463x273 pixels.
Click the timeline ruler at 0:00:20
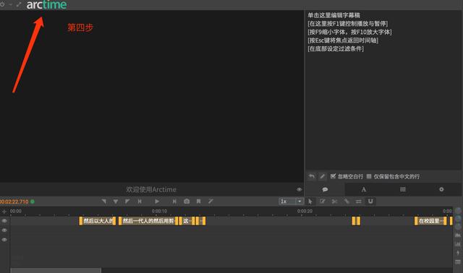pyautogui.click(x=305, y=211)
